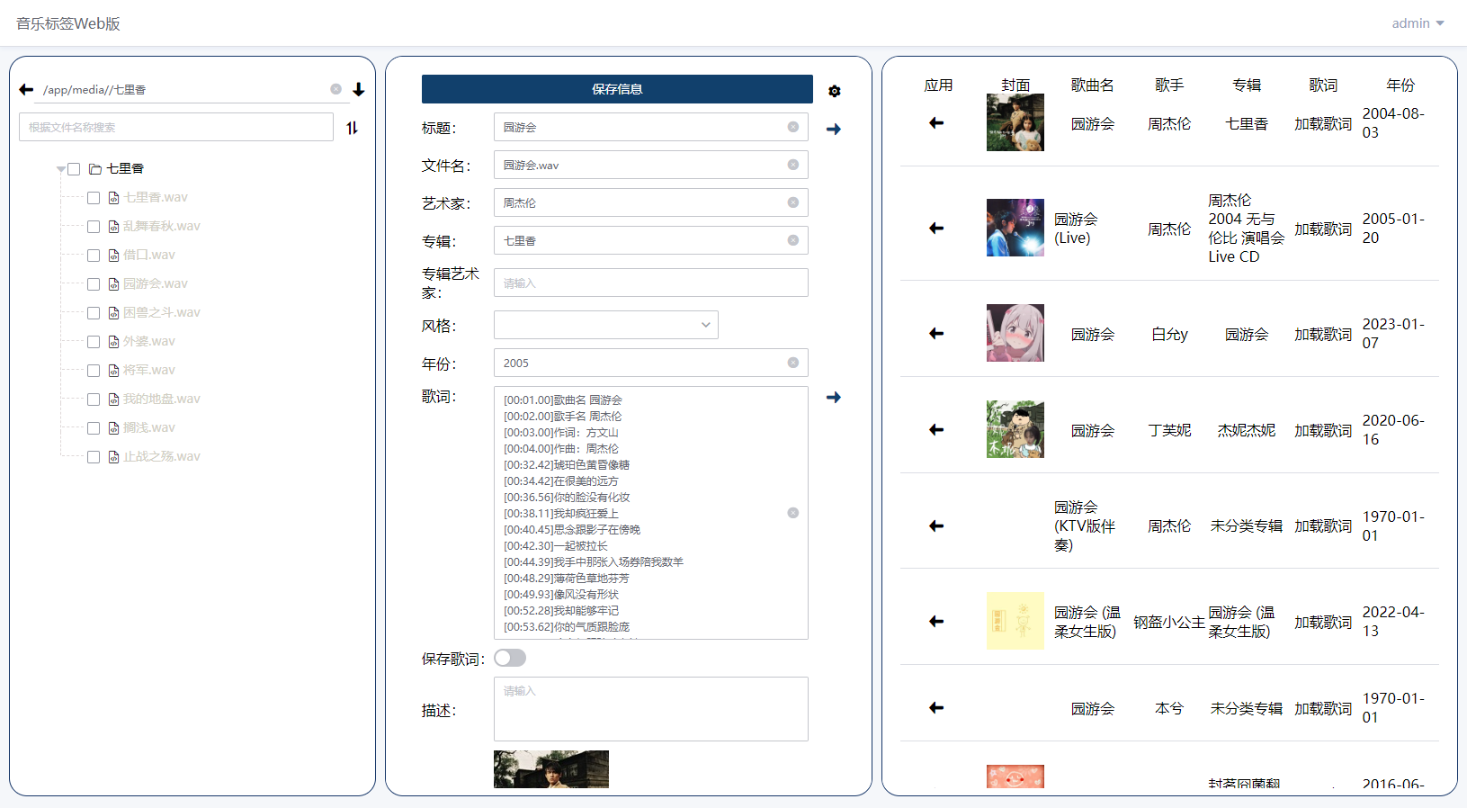Viewport: 1467px width, 808px height.
Task: Click the folder icon of 七里香
Action: click(x=94, y=169)
